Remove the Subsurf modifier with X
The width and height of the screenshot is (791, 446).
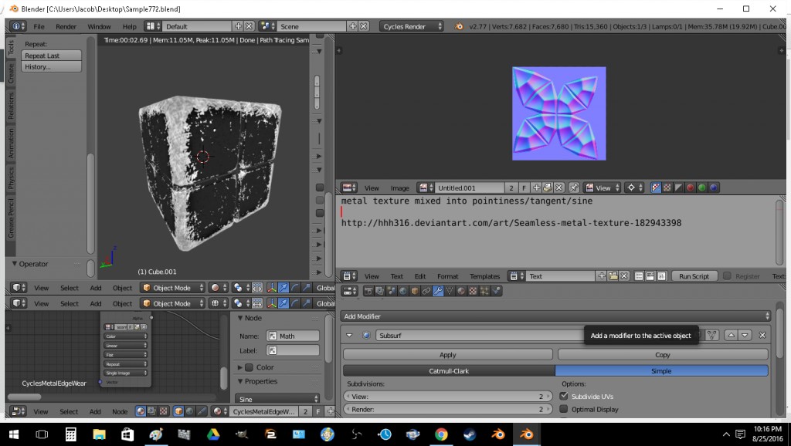tap(762, 335)
